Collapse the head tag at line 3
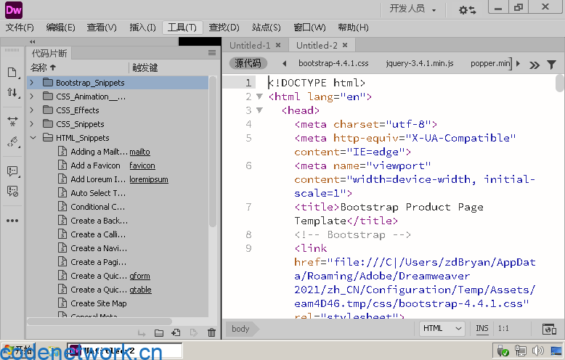Screen dimensions: 565x360 (x=259, y=110)
